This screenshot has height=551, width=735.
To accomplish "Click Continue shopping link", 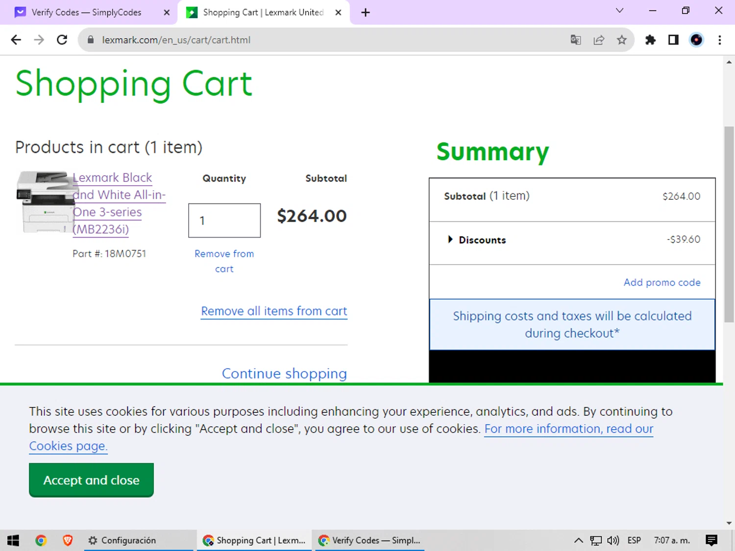I will pos(284,373).
